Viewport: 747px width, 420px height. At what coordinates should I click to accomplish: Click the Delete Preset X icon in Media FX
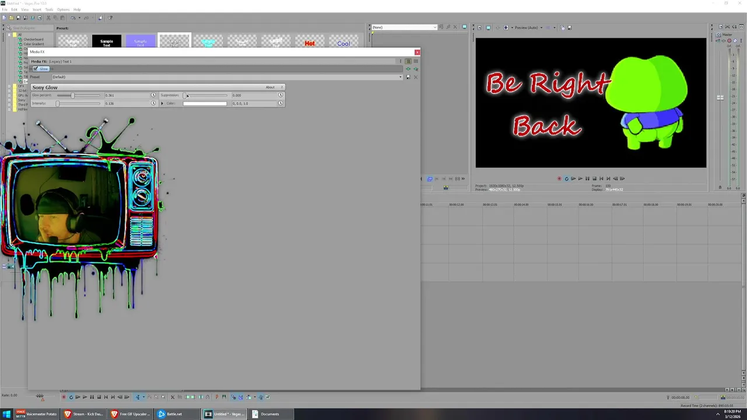coord(416,77)
